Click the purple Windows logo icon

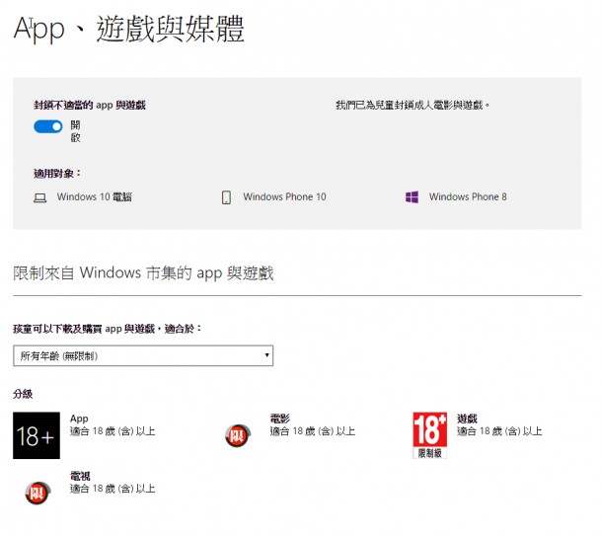tap(412, 197)
